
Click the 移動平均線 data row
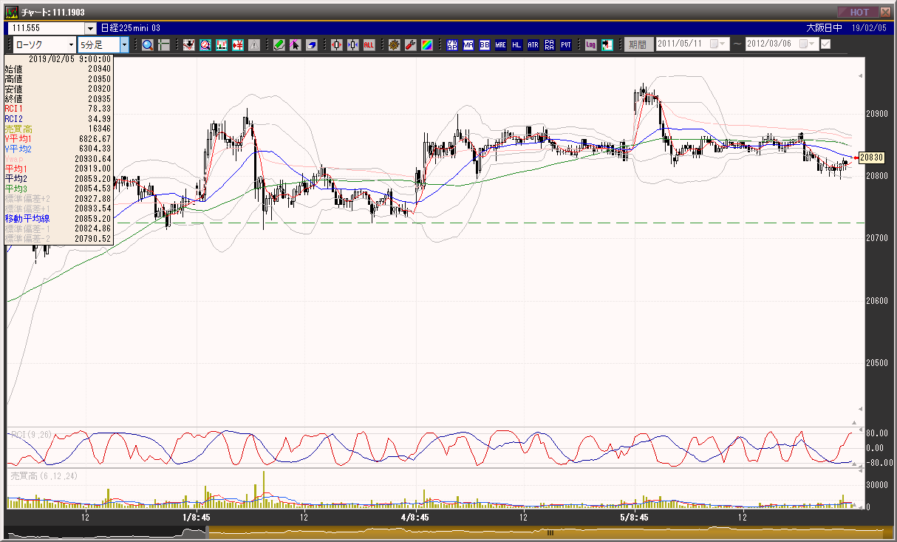click(x=58, y=219)
